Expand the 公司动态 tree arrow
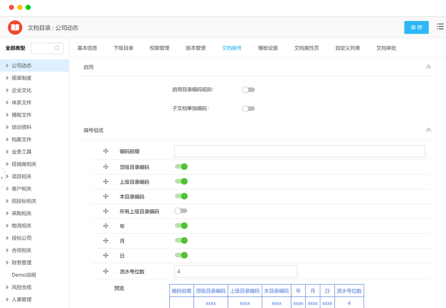Screen dimensions: 446x308 point(7,65)
